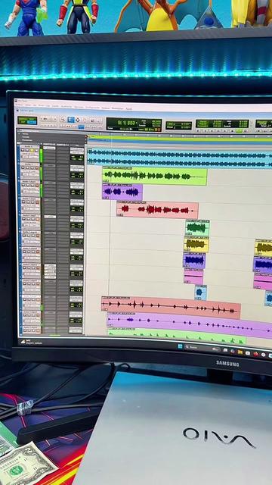Toggle record enable on third track

[x=23, y=185]
